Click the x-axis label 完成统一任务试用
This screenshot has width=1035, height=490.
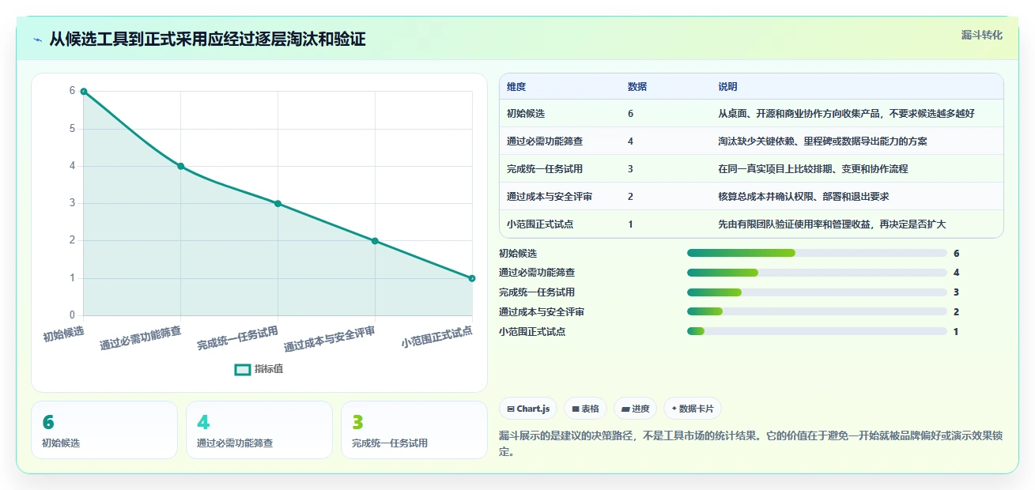pyautogui.click(x=237, y=338)
